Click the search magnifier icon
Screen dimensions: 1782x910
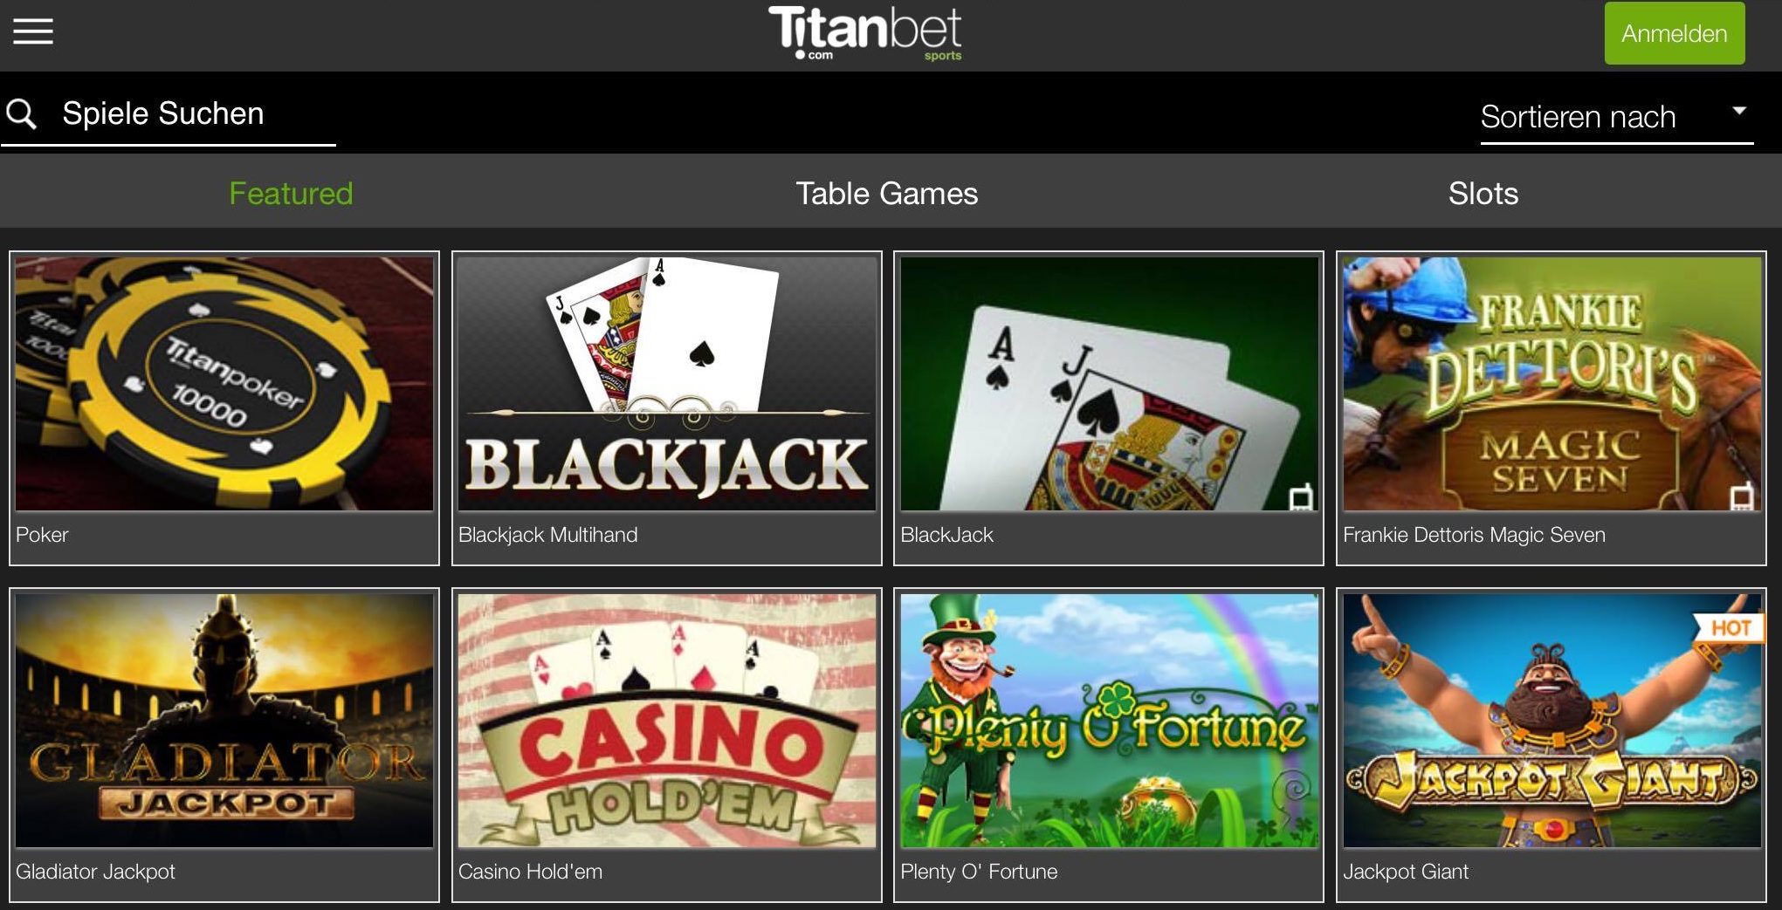pos(22,114)
